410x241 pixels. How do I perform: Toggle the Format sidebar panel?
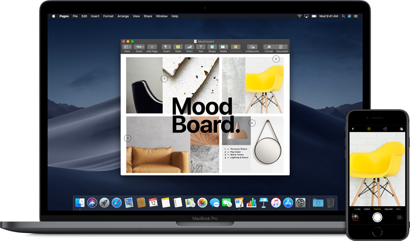click(x=269, y=47)
